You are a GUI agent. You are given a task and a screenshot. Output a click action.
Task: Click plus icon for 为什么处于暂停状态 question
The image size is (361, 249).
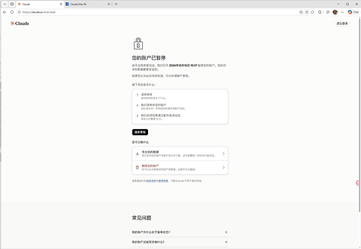coord(226,232)
